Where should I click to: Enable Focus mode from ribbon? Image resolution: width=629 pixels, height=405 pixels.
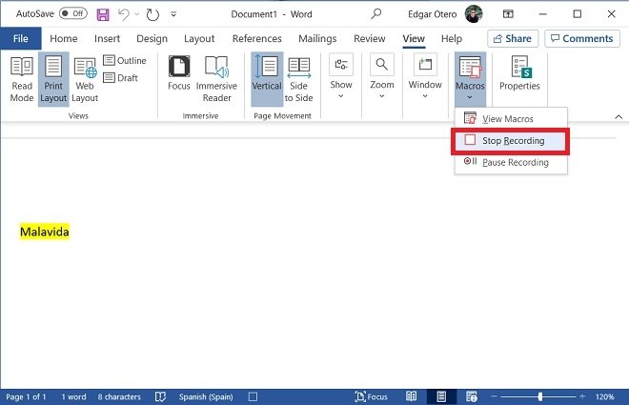pyautogui.click(x=179, y=73)
